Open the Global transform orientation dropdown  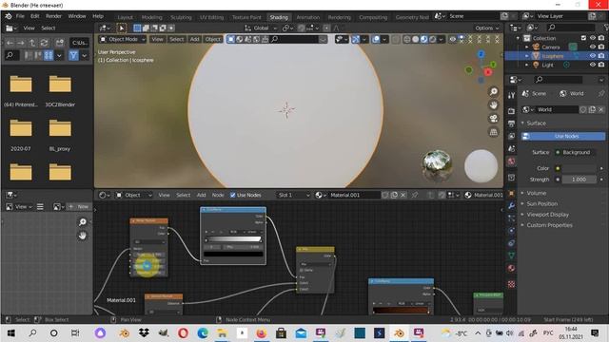(261, 28)
